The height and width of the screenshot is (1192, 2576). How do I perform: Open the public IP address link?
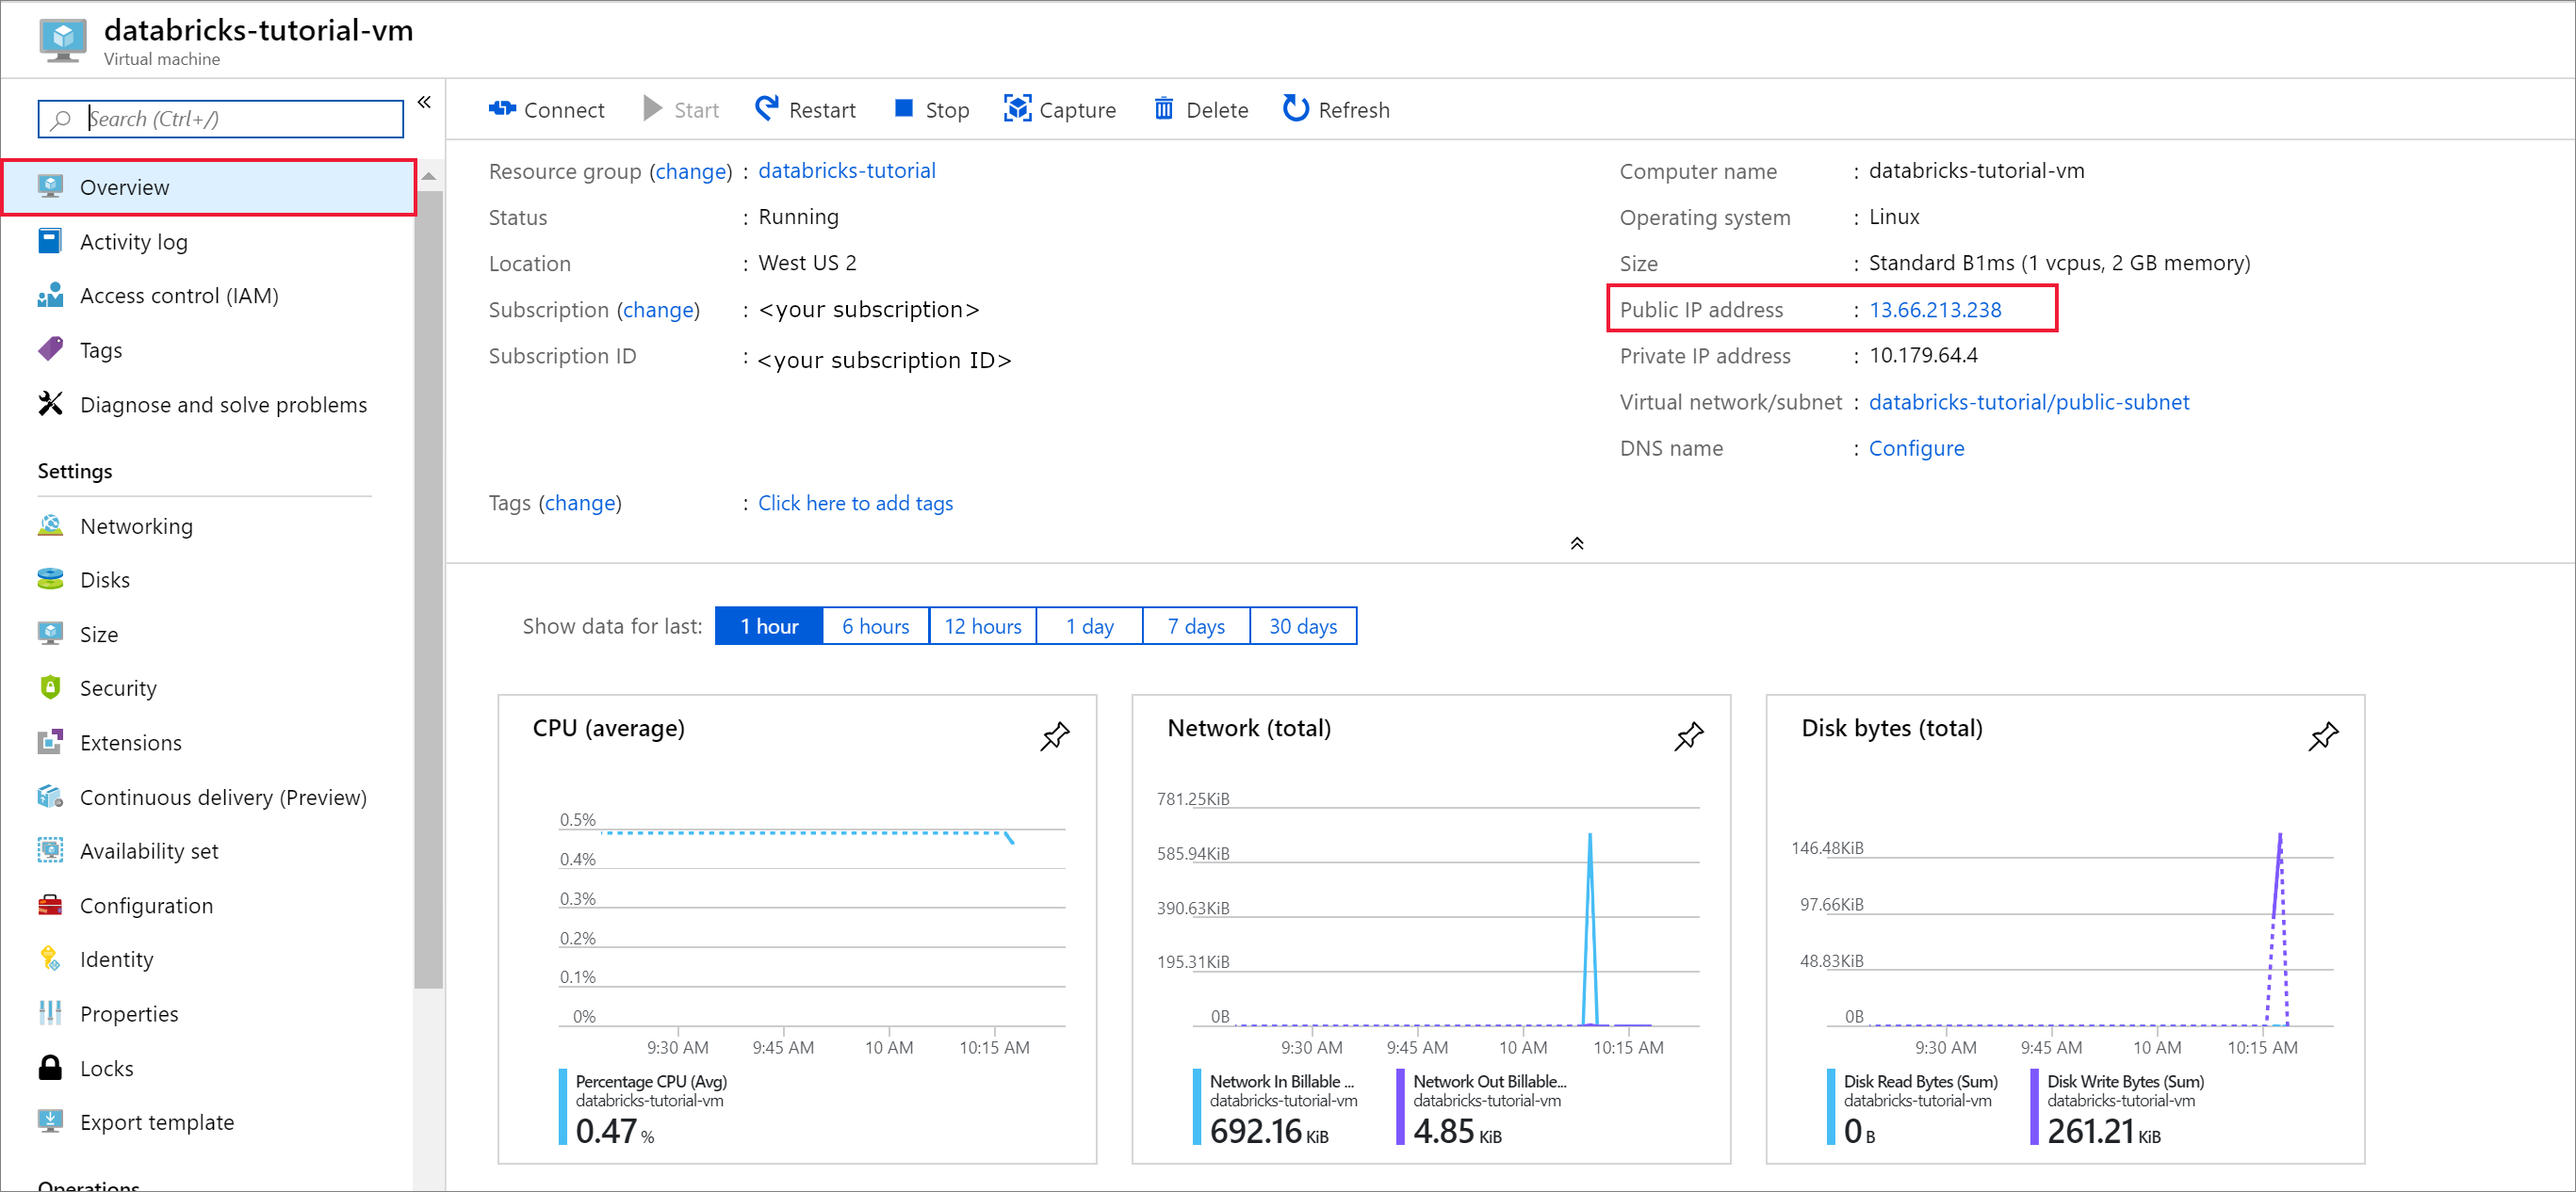click(x=1934, y=310)
